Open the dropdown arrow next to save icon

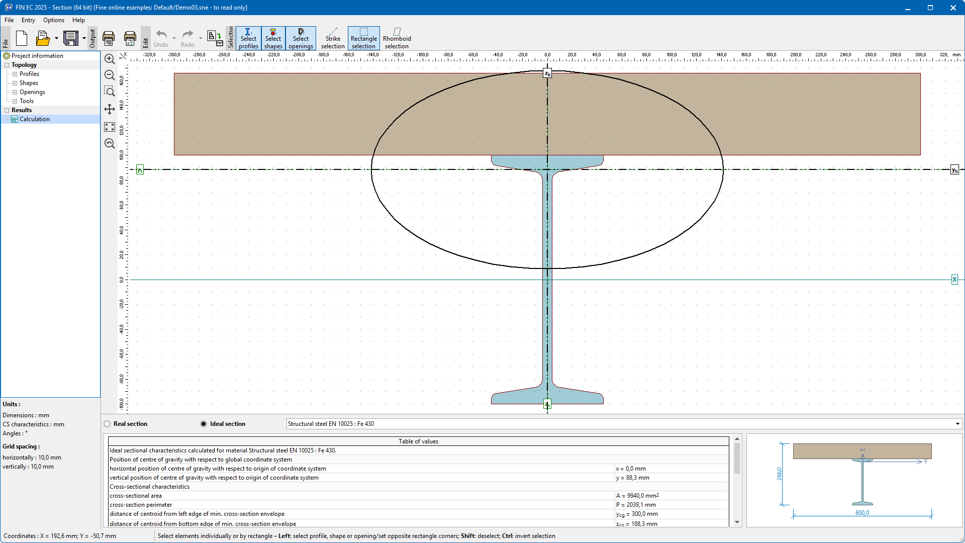point(84,38)
